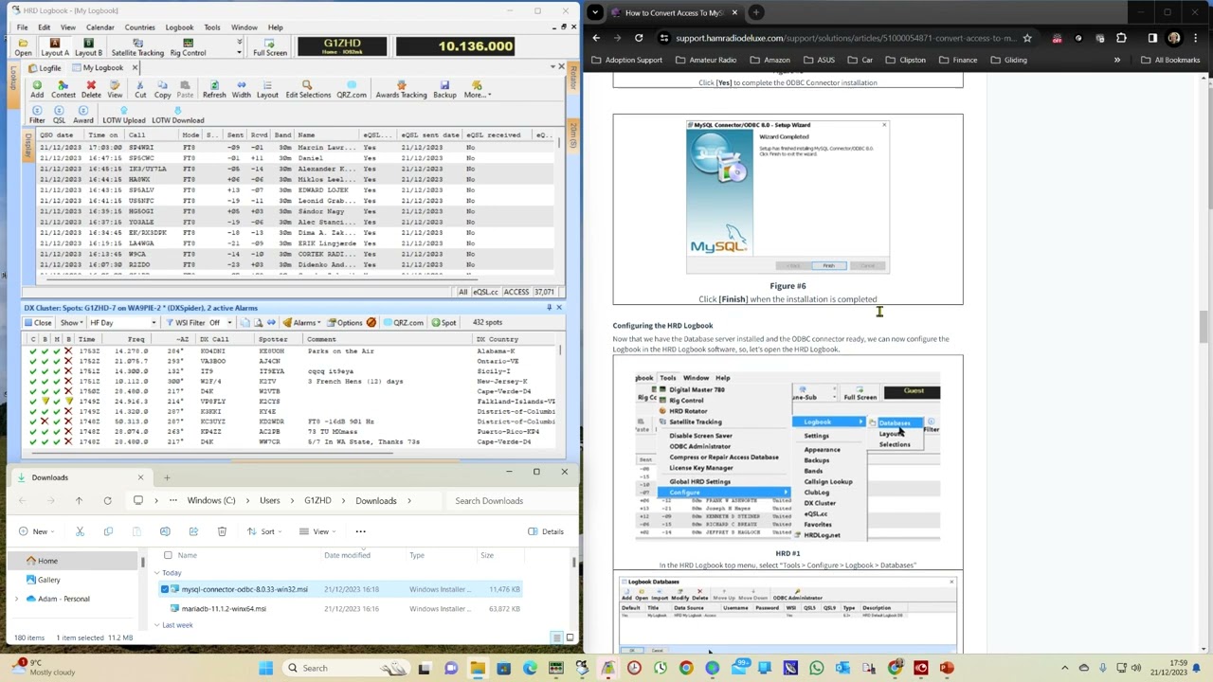This screenshot has width=1213, height=682.
Task: Open QRZ.com lookup in logbook toolbar
Action: point(351,89)
